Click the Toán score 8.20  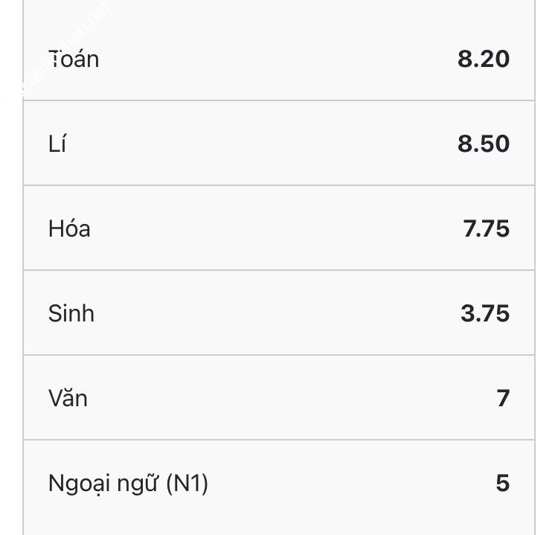tap(484, 59)
